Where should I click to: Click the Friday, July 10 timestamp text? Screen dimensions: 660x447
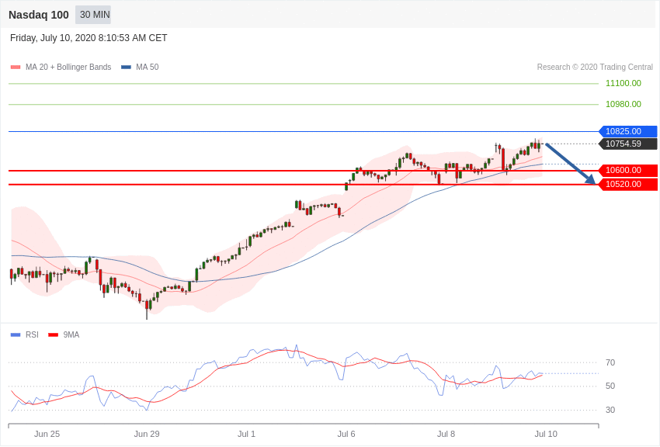89,38
